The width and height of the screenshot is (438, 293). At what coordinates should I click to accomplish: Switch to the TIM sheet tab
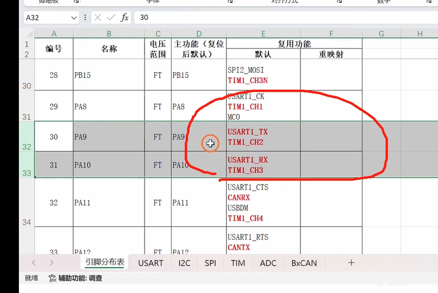[x=238, y=263]
